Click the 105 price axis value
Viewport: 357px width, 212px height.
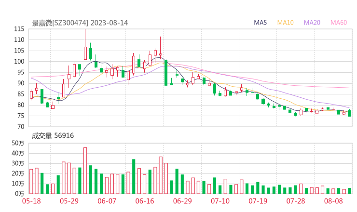click(x=19, y=51)
